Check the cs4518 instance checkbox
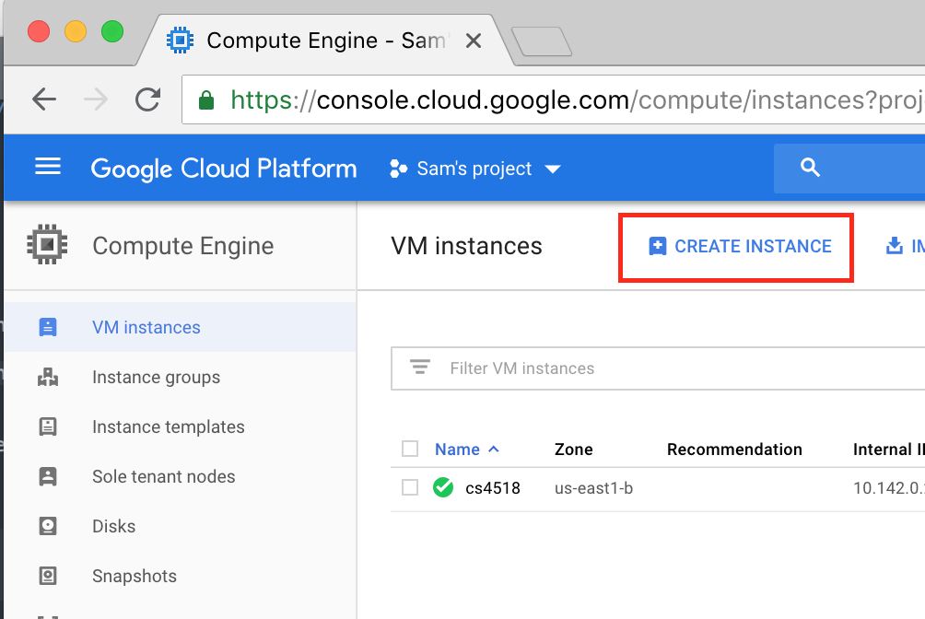 click(x=410, y=488)
